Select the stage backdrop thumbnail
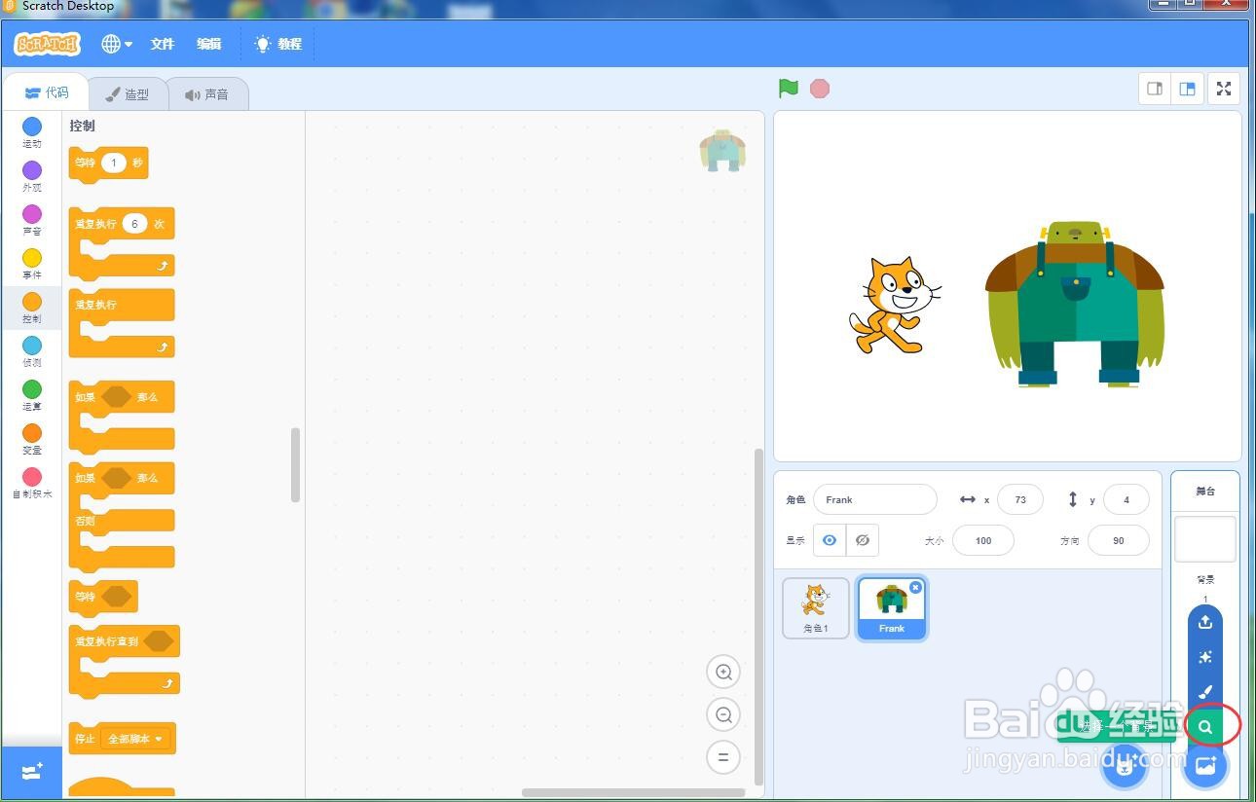 [x=1205, y=539]
